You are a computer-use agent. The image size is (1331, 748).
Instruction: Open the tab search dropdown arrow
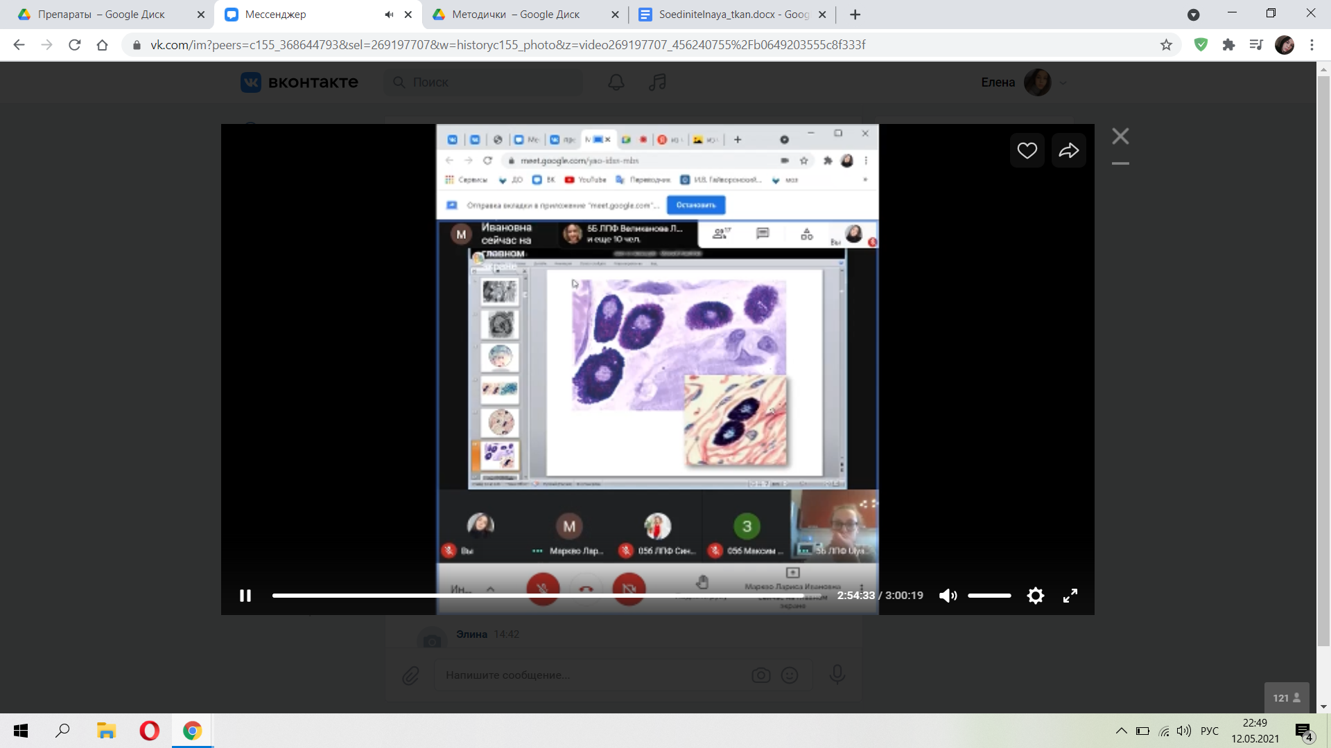[1193, 15]
